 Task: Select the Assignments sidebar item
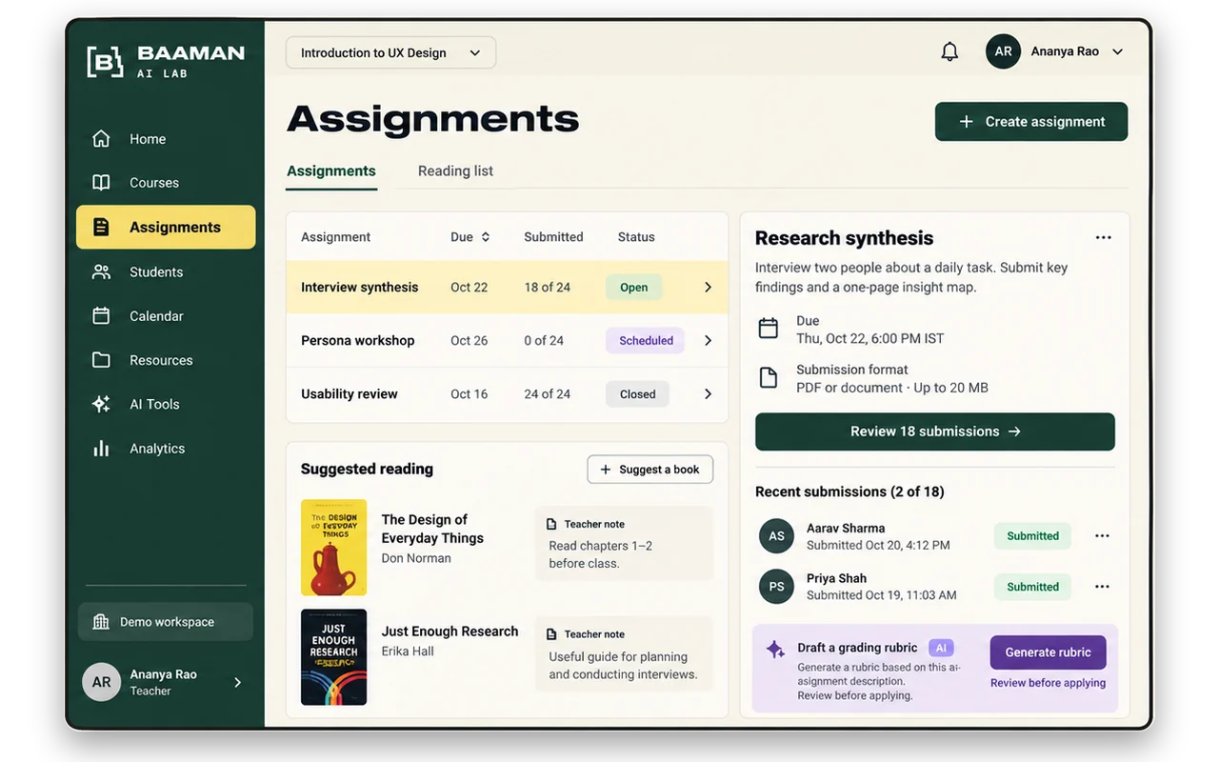point(166,227)
